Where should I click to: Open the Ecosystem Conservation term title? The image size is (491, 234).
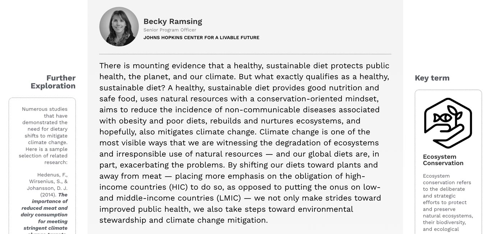(443, 160)
